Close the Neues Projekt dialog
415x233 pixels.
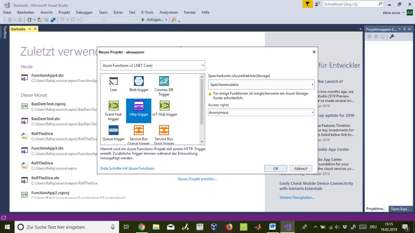pyautogui.click(x=314, y=52)
